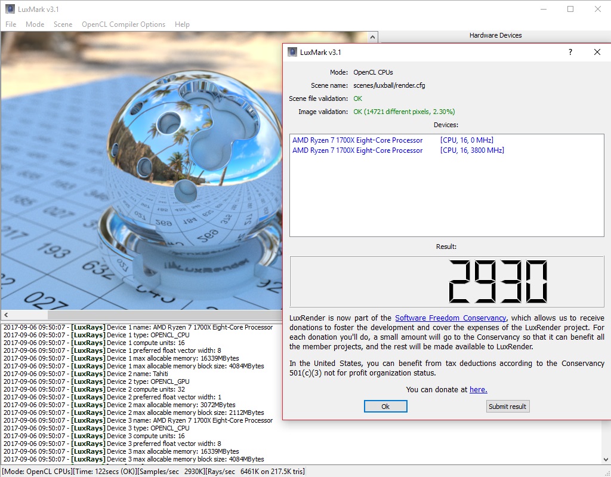The height and width of the screenshot is (477, 611).
Task: Click the LuxMark icon in the main title bar
Action: point(10,9)
